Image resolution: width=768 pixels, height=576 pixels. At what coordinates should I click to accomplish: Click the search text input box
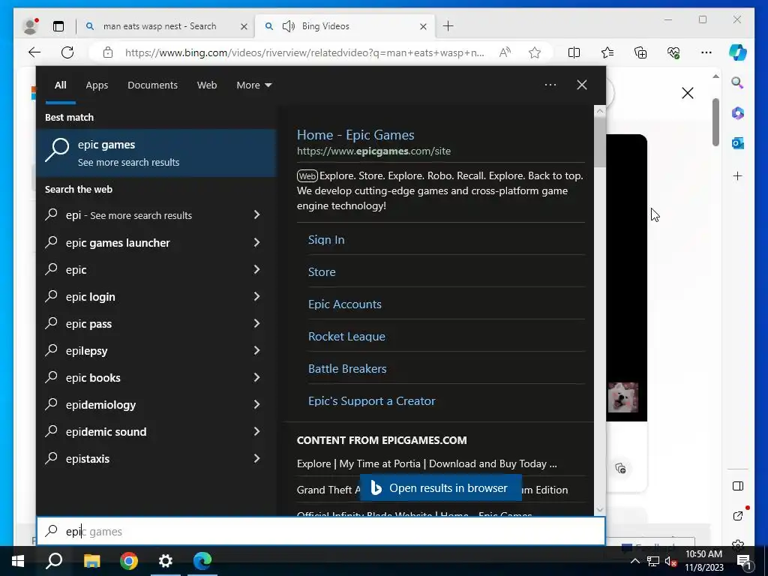321,531
